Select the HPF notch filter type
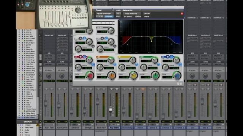Image resolution: width=243 pixels, height=136 pixels. tap(80, 38)
